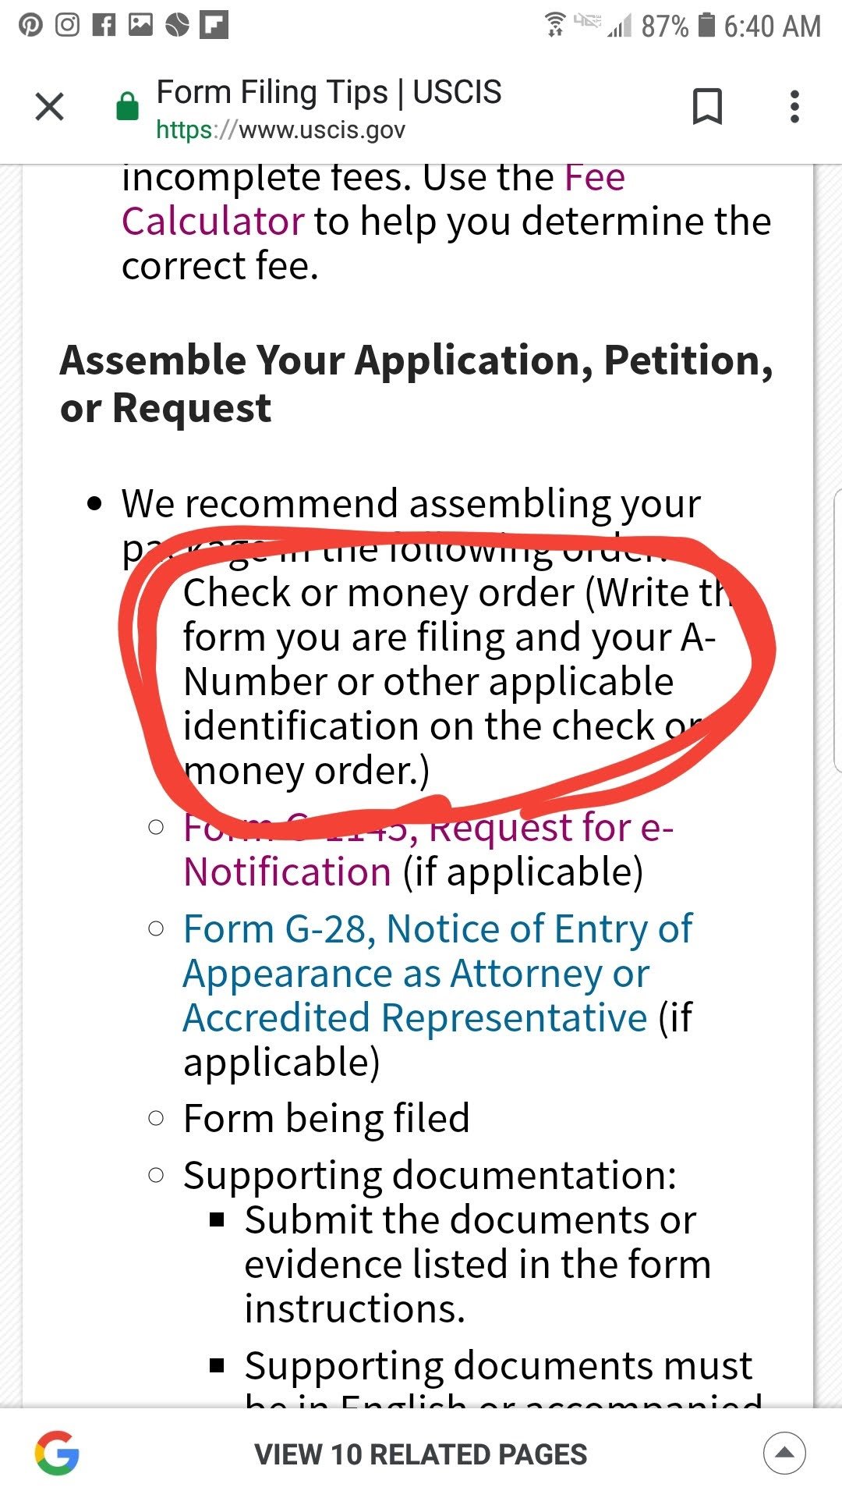
Task: Close the Chrome custom tab
Action: [x=50, y=107]
